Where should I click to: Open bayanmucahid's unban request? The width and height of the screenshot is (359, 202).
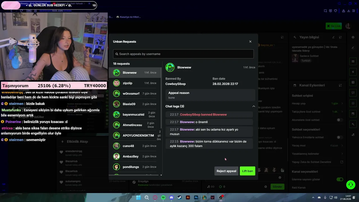135,114
